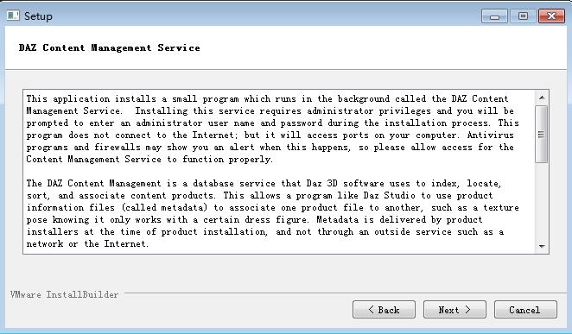This screenshot has width=572, height=334.
Task: Click the paragraph starting 'The DAZ Content Management'
Action: (x=272, y=213)
